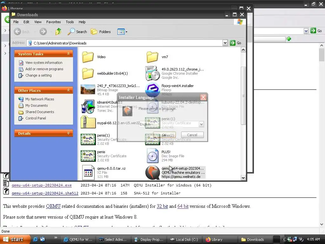Open the language dropdown in installer dialog
325x244 pixels.
201,124
